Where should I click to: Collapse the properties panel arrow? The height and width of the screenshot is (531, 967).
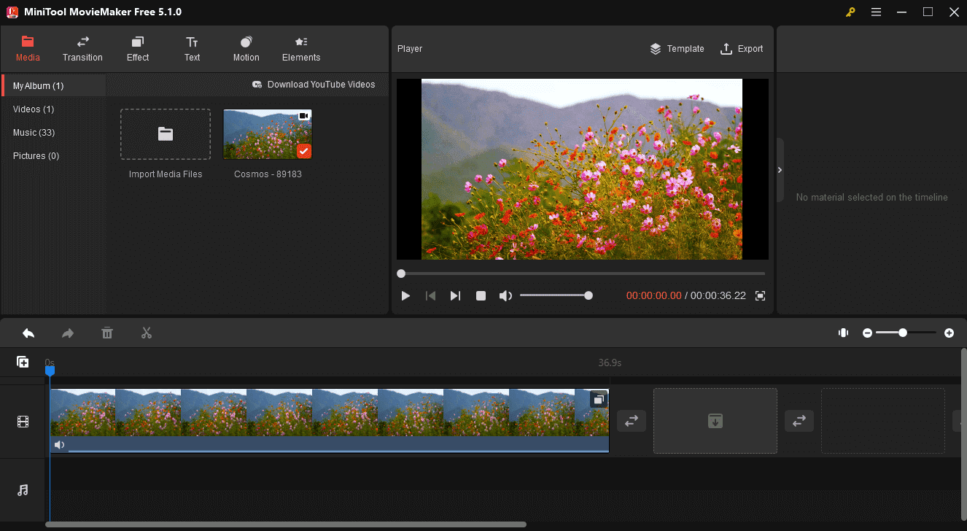(780, 170)
